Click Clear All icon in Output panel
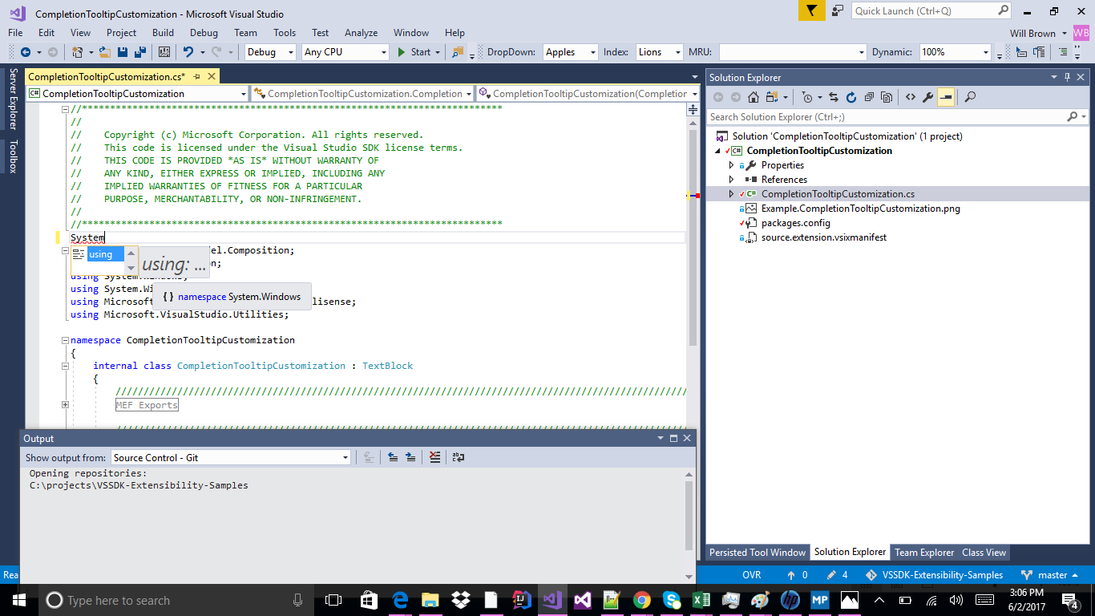The height and width of the screenshot is (616, 1095). [x=434, y=457]
